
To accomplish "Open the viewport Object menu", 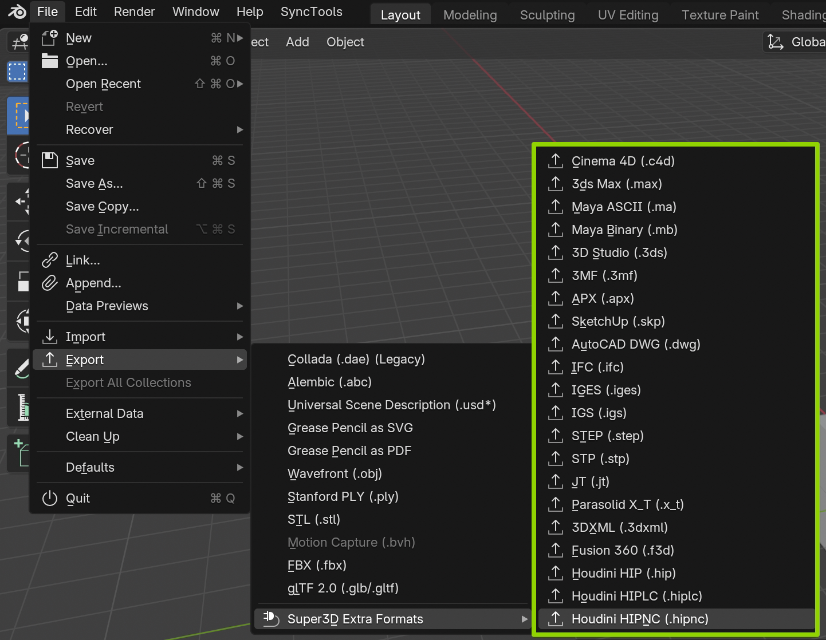I will (345, 42).
